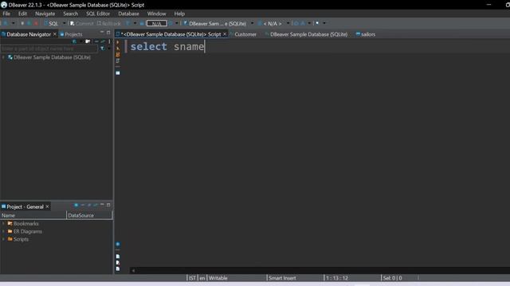The height and width of the screenshot is (286, 510).
Task: Click the Name column header
Action: [33, 215]
